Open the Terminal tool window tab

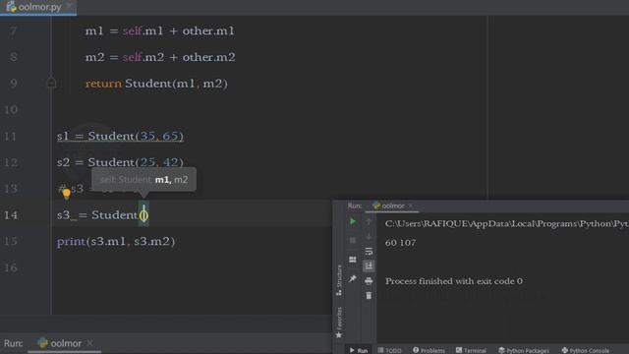point(471,350)
